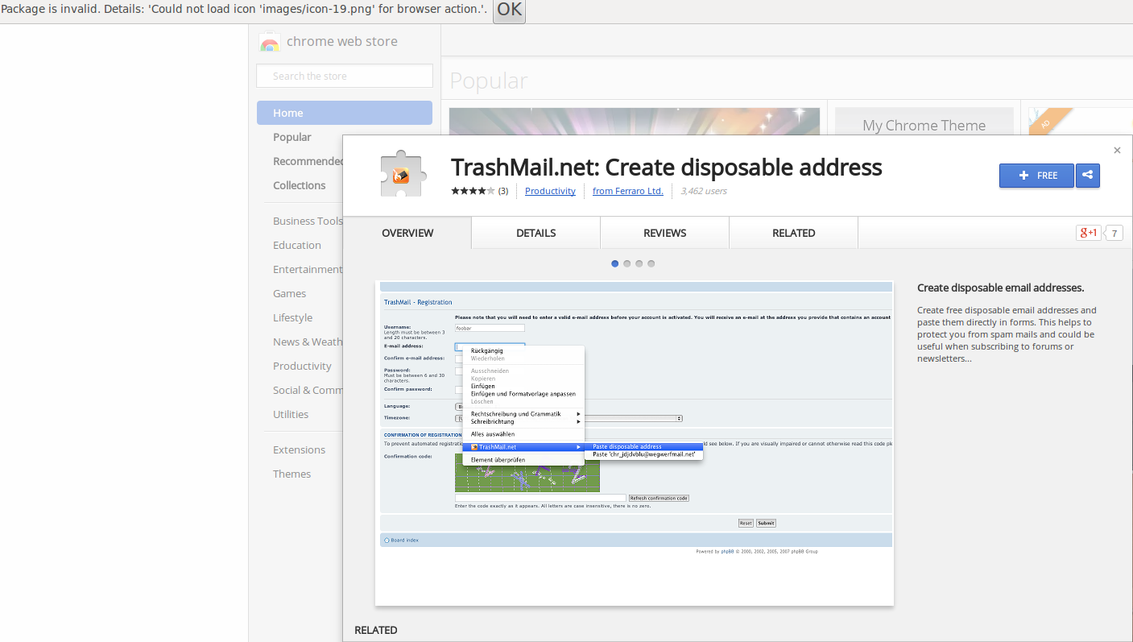Switch to the RELATED tab
Viewport: 1133px width, 642px height.
(x=794, y=233)
